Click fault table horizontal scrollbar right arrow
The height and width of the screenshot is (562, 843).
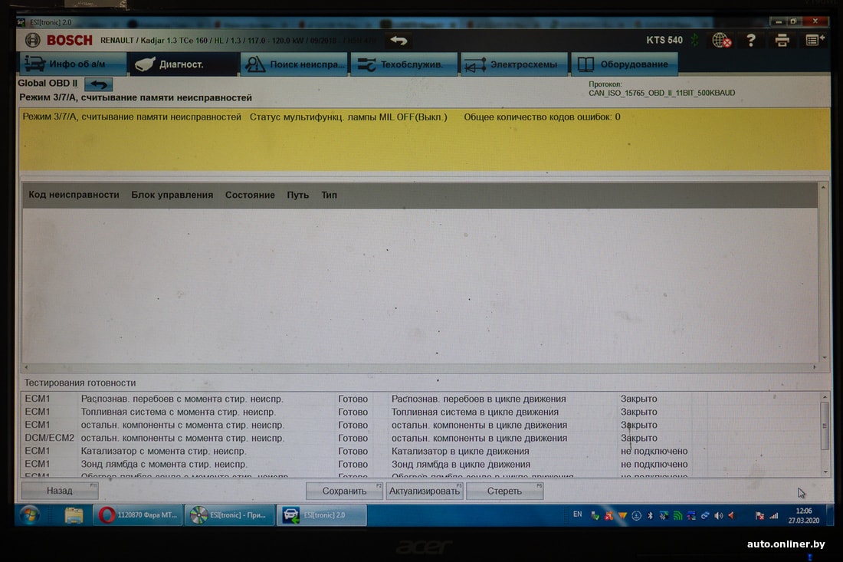coord(814,367)
